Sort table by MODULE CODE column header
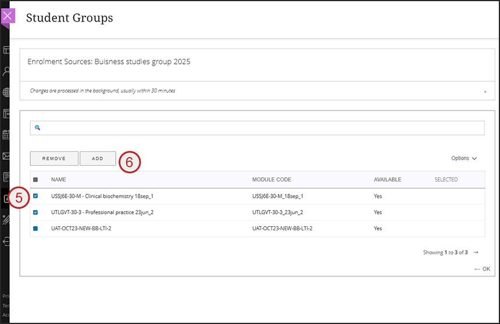The image size is (500, 324). (x=272, y=180)
